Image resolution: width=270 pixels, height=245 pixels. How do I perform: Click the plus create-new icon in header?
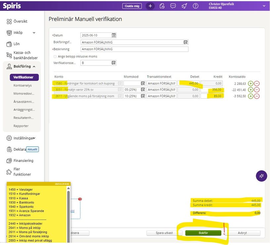pos(150,6)
